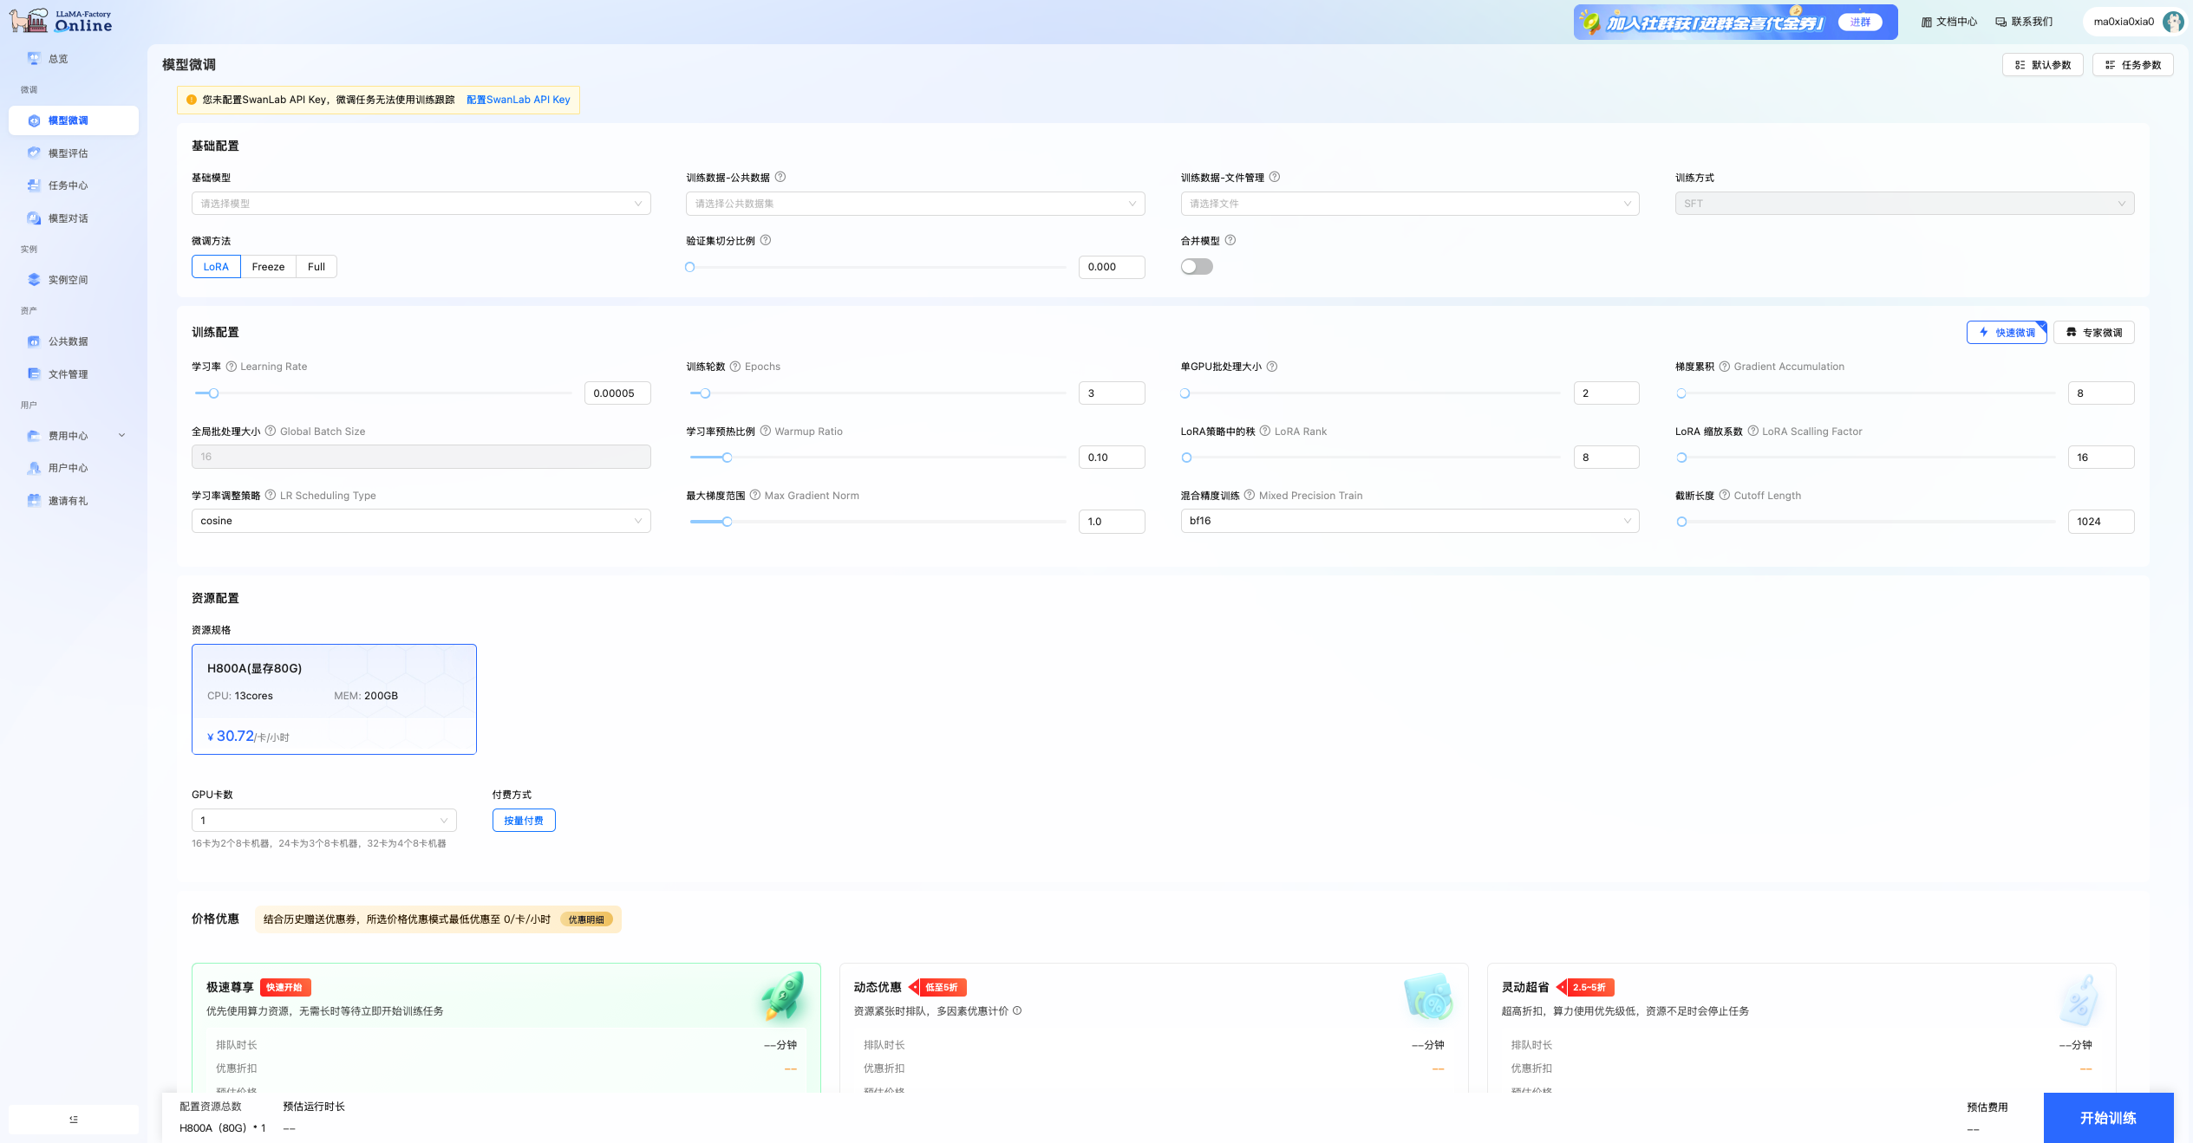Select Freeze as the fine-tuning method
This screenshot has width=2193, height=1143.
tap(268, 267)
